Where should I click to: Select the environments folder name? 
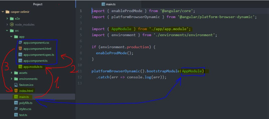pos(28,79)
